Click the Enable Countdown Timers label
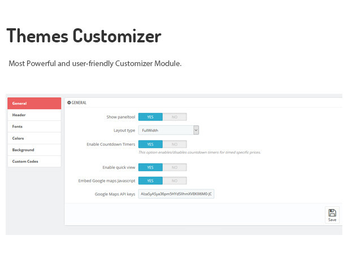This screenshot has width=348, height=270. click(x=110, y=145)
